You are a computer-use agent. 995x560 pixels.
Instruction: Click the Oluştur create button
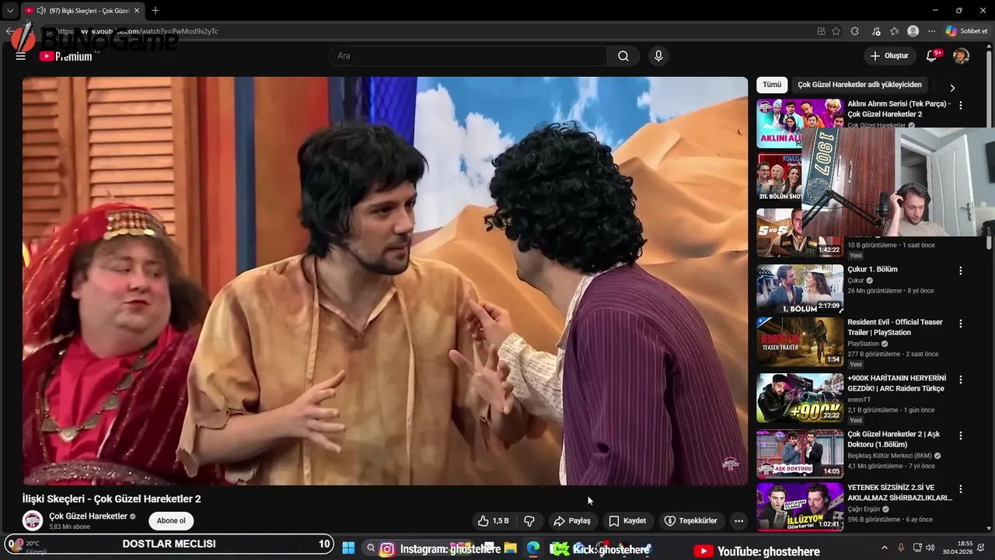tap(889, 56)
